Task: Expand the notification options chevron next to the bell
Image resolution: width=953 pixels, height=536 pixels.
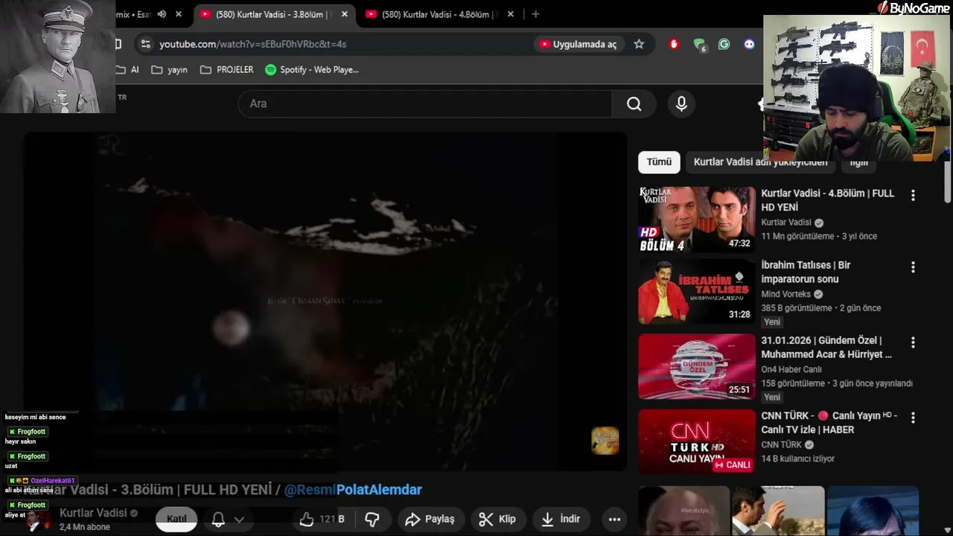Action: pos(239,519)
